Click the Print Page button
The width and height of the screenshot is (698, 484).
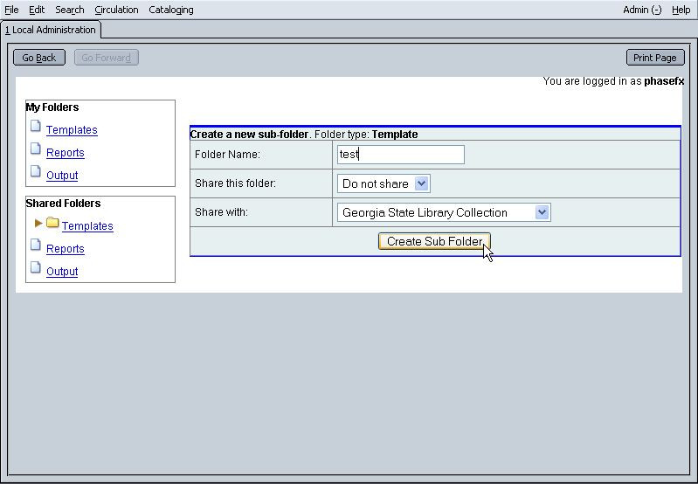[x=654, y=58]
